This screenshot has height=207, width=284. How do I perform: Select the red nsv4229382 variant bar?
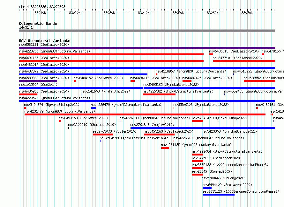pos(159,94)
